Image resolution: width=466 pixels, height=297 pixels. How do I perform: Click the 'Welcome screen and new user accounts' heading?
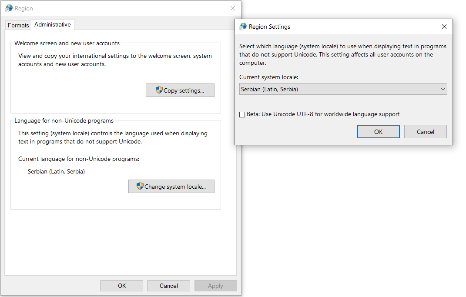(x=67, y=43)
